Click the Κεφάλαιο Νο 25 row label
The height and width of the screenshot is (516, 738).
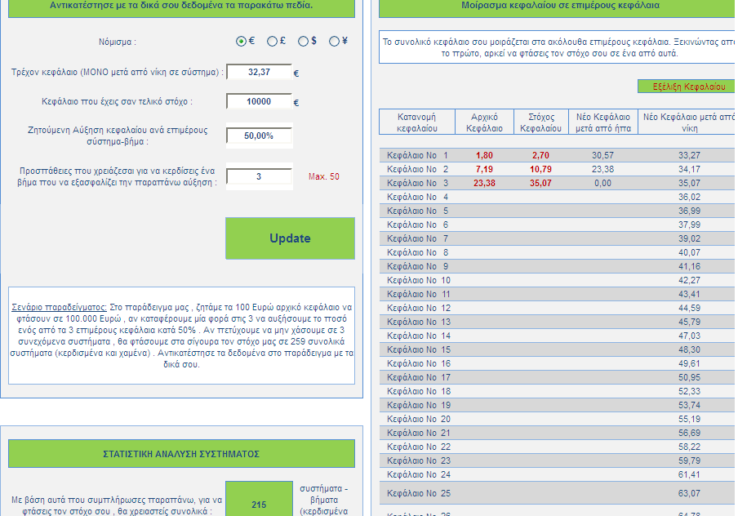(x=419, y=493)
